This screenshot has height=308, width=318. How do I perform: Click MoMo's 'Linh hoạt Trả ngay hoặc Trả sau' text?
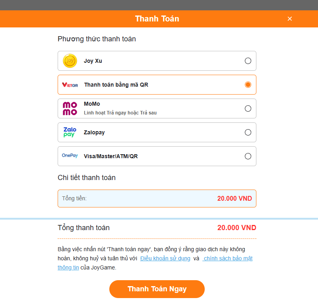120,113
